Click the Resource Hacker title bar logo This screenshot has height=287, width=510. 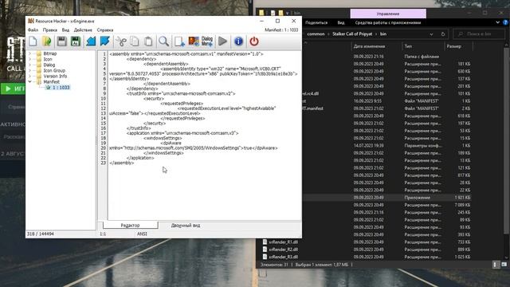pos(31,21)
